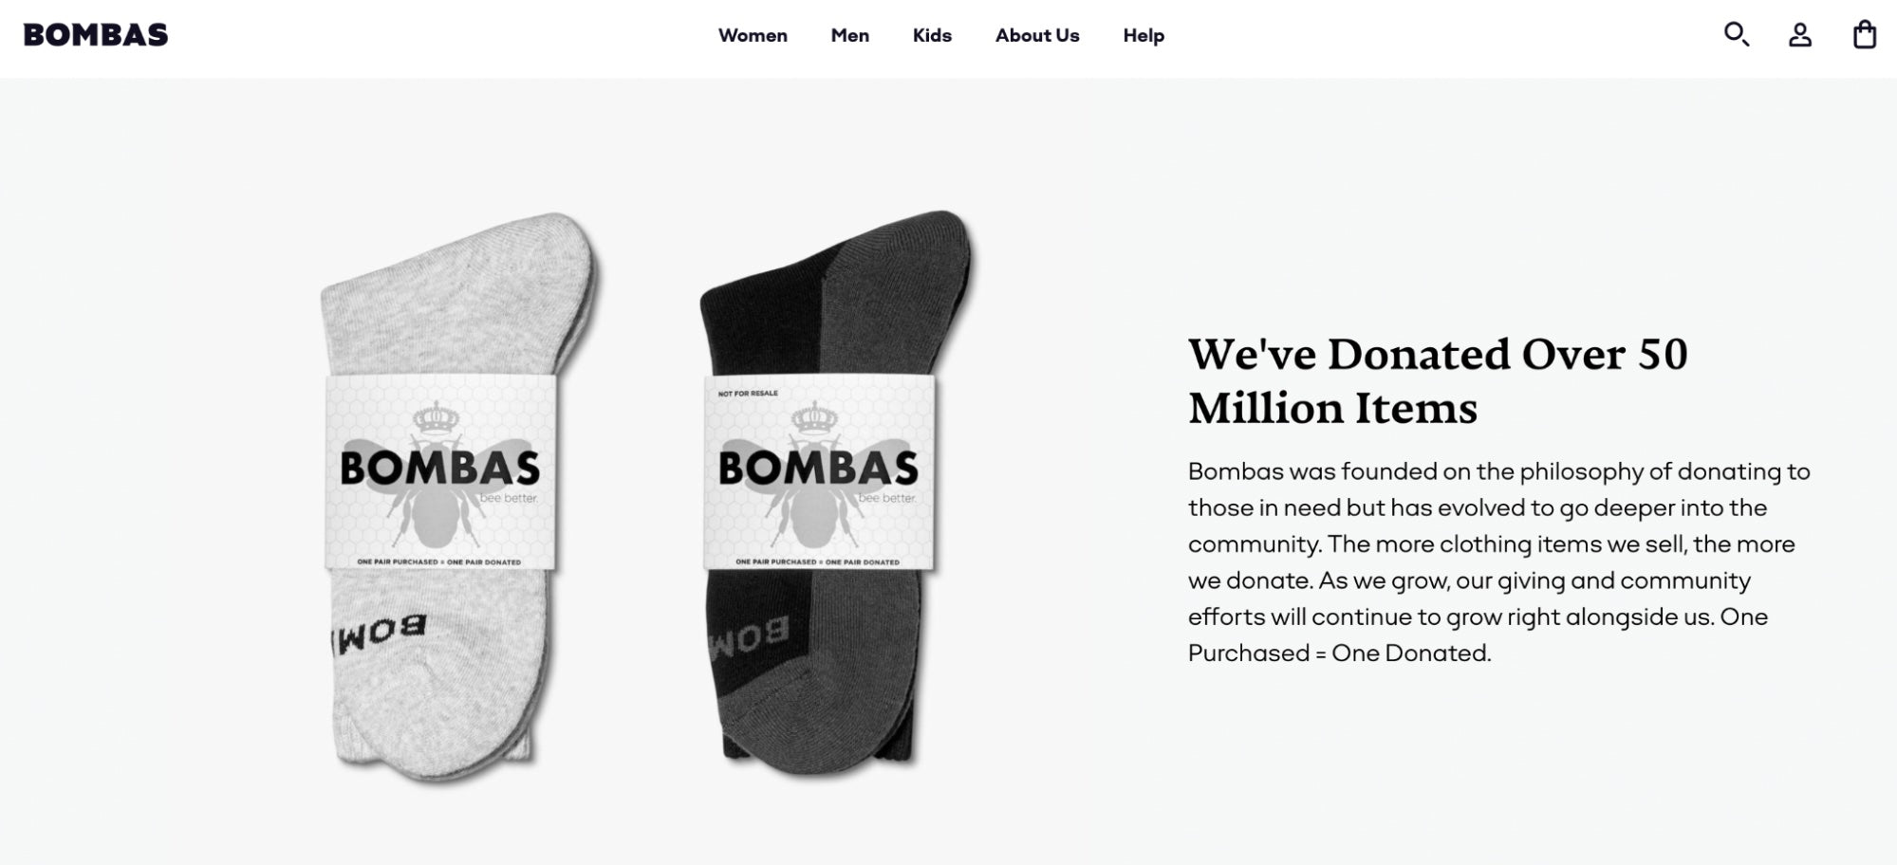Open the Women menu
The width and height of the screenshot is (1897, 865).
pos(753,35)
